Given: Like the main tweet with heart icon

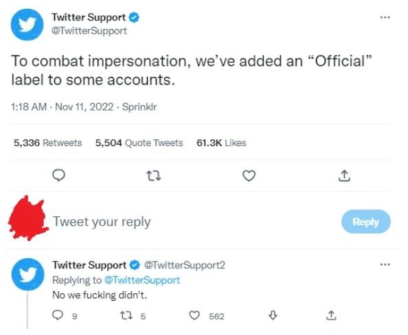Looking at the screenshot, I should (249, 176).
